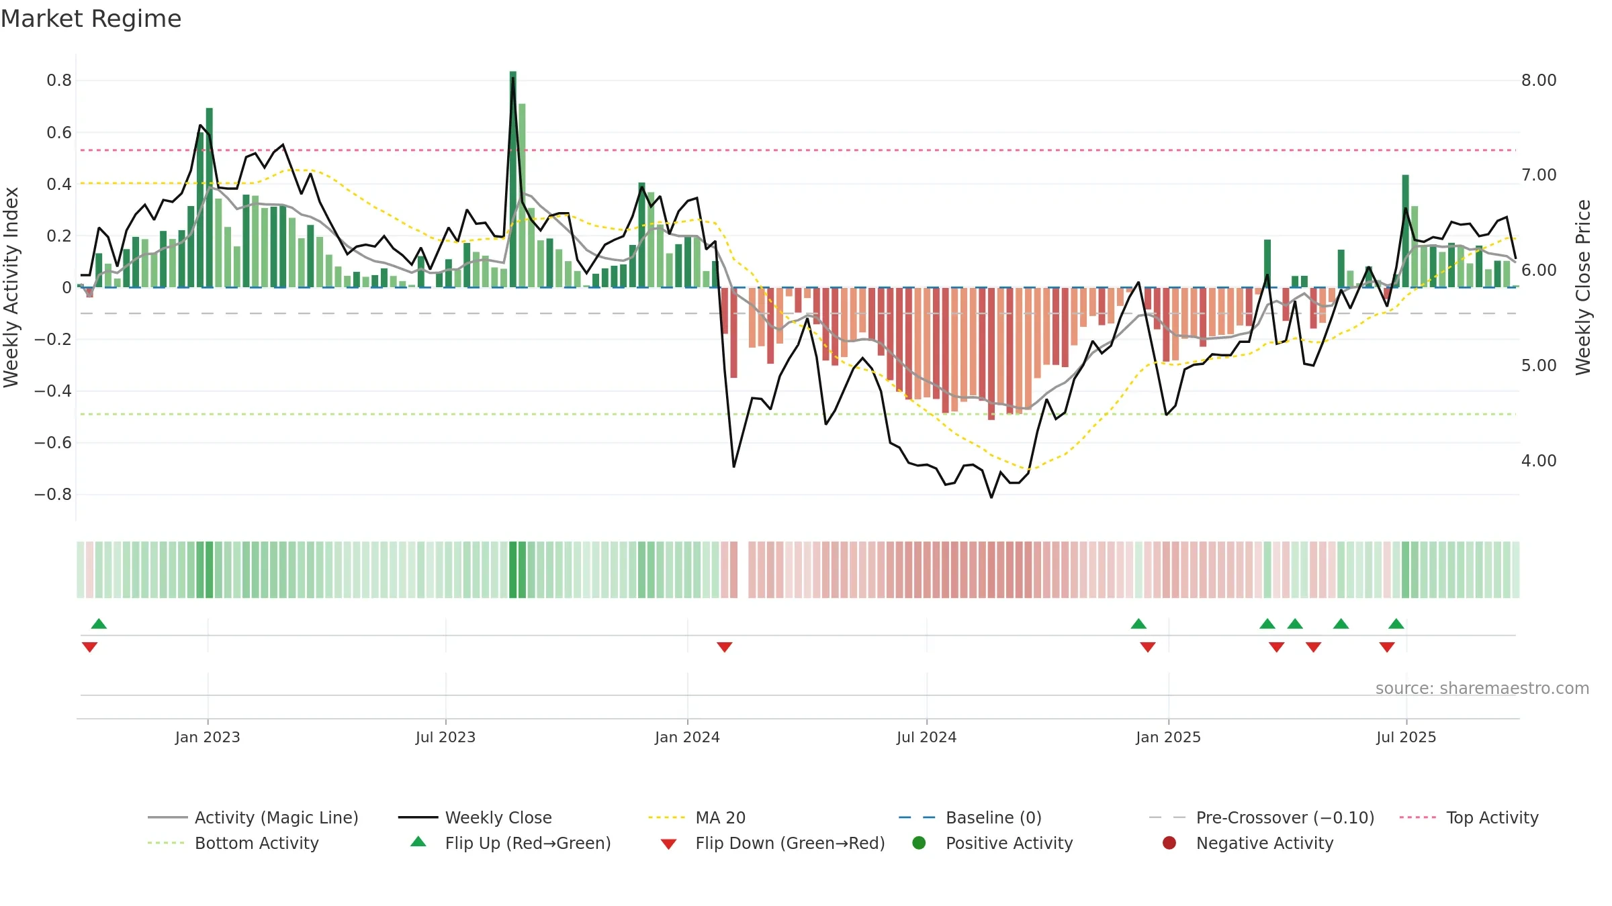Click the Market Regime chart title

[x=91, y=19]
